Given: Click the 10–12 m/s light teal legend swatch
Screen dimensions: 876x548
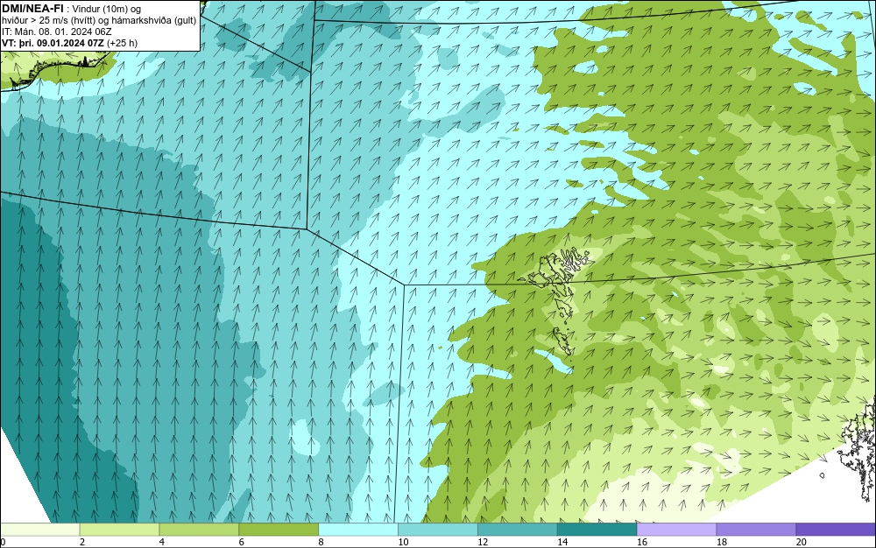Looking at the screenshot, I should pyautogui.click(x=438, y=529).
